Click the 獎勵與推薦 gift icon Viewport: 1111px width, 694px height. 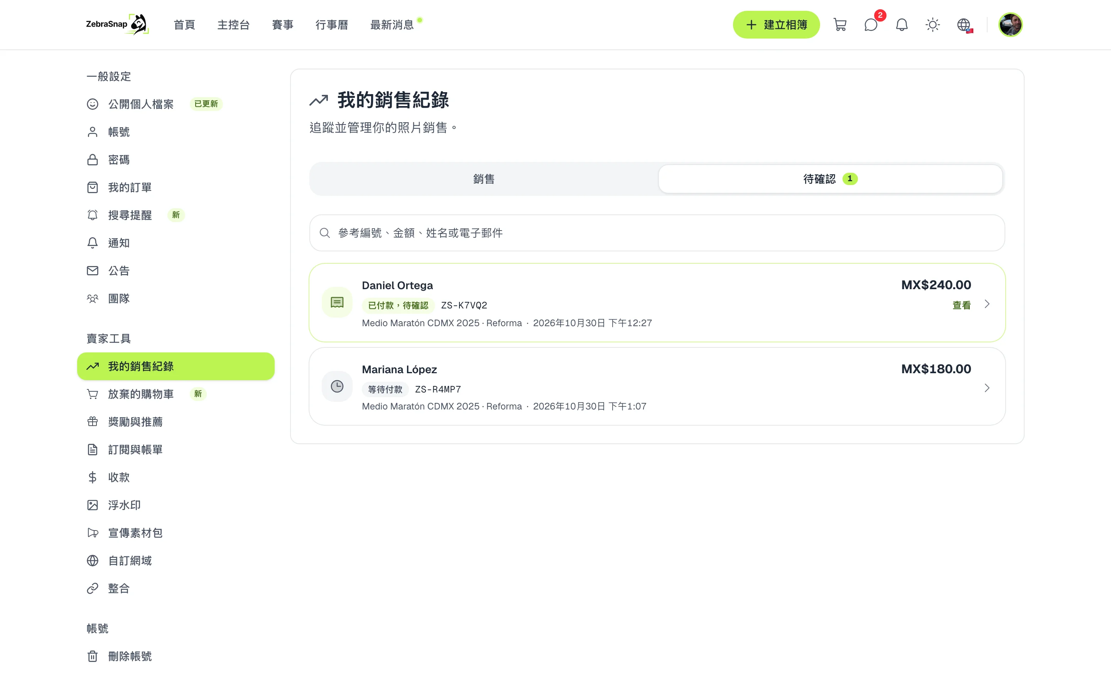coord(93,422)
